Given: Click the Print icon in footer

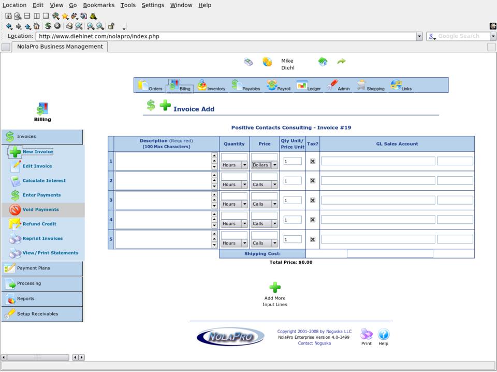Looking at the screenshot, I should (x=367, y=334).
